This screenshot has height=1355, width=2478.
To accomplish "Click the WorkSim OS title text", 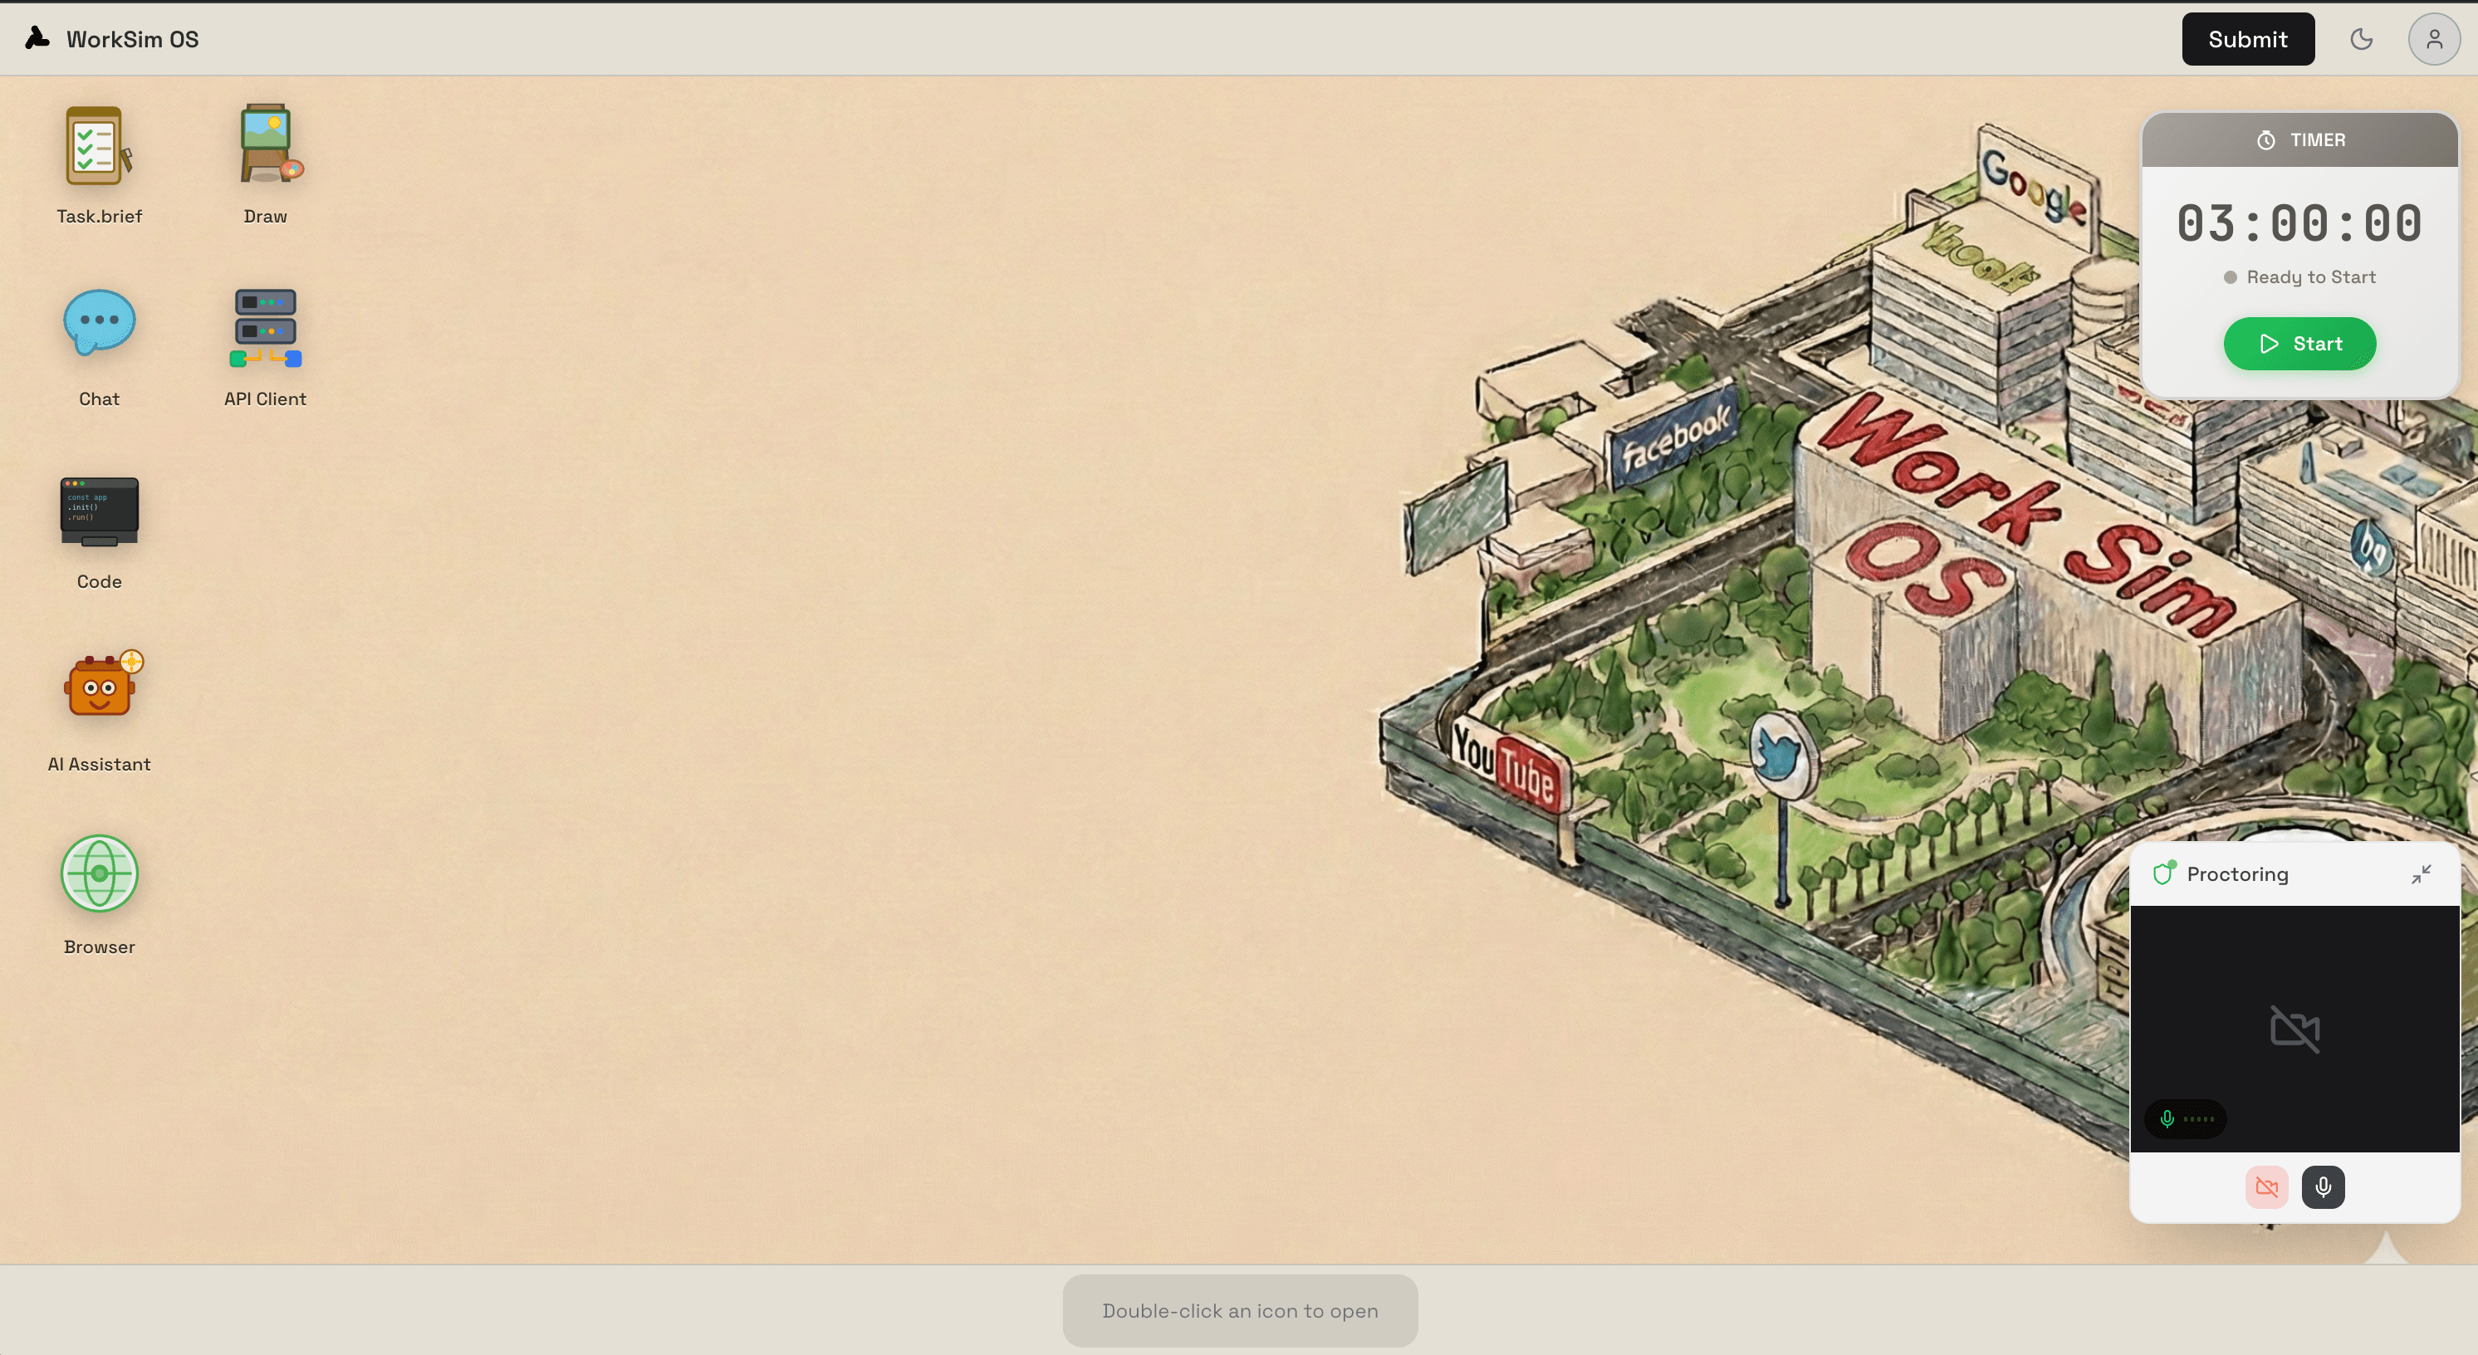I will (132, 39).
